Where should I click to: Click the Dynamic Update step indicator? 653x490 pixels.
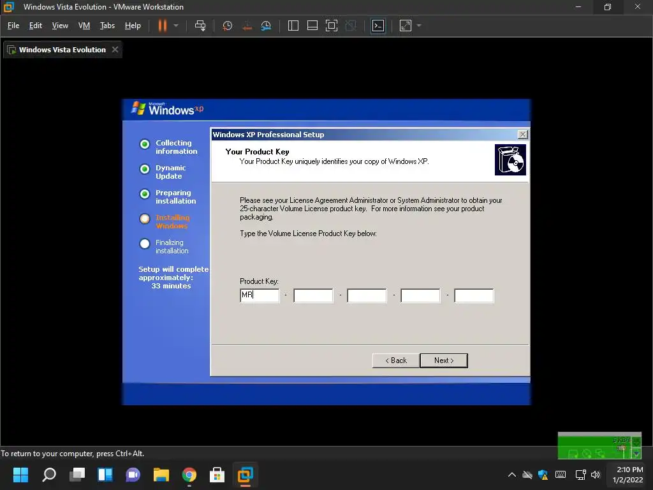(x=145, y=169)
